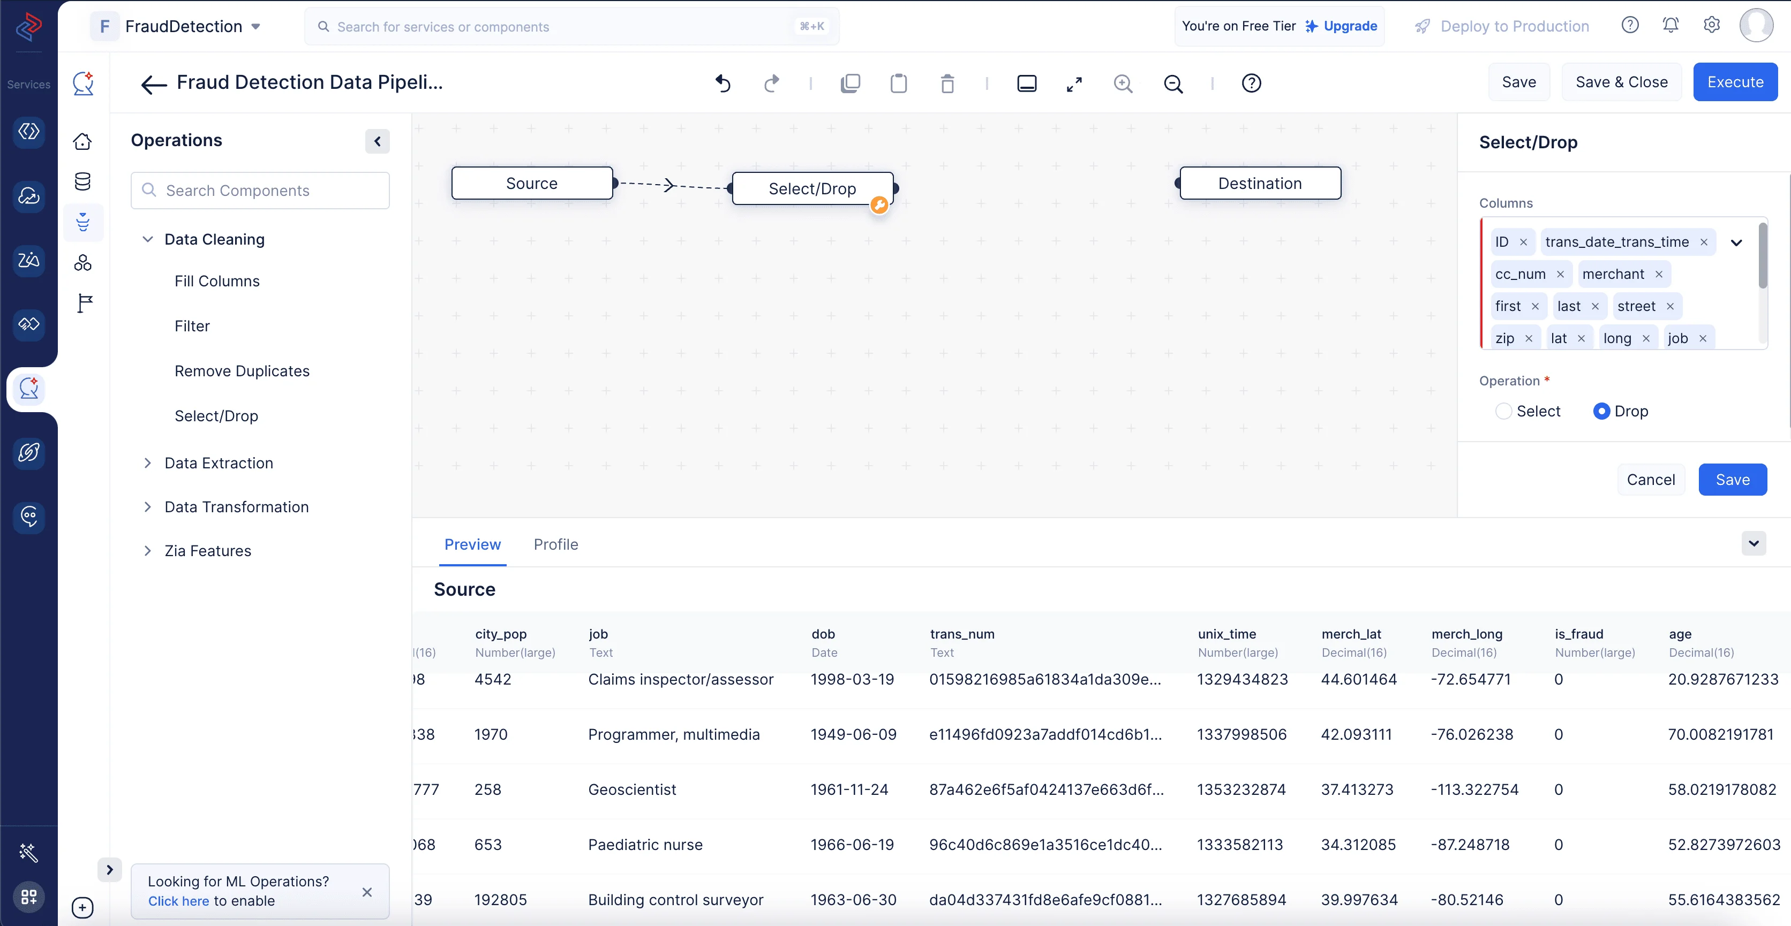Remove the first column tag
The width and height of the screenshot is (1791, 926).
(x=1535, y=306)
